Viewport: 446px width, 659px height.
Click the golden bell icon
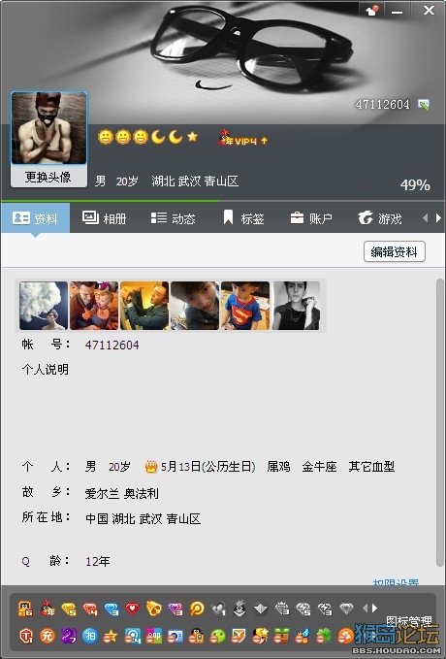154,608
